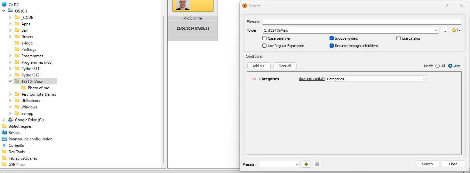Browse for folder with the ... button
Screen dimensions: 470x173
tap(444, 30)
